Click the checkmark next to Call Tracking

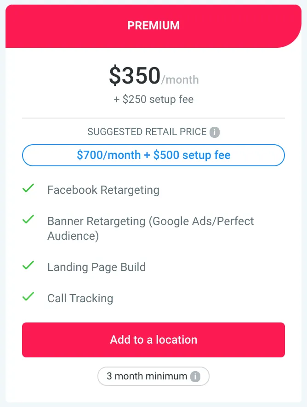tap(28, 296)
